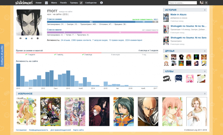Click the calendar icon in top navigation

coord(46,3)
